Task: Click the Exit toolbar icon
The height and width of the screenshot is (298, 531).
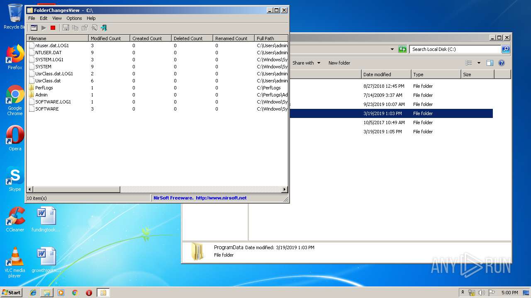Action: point(104,28)
